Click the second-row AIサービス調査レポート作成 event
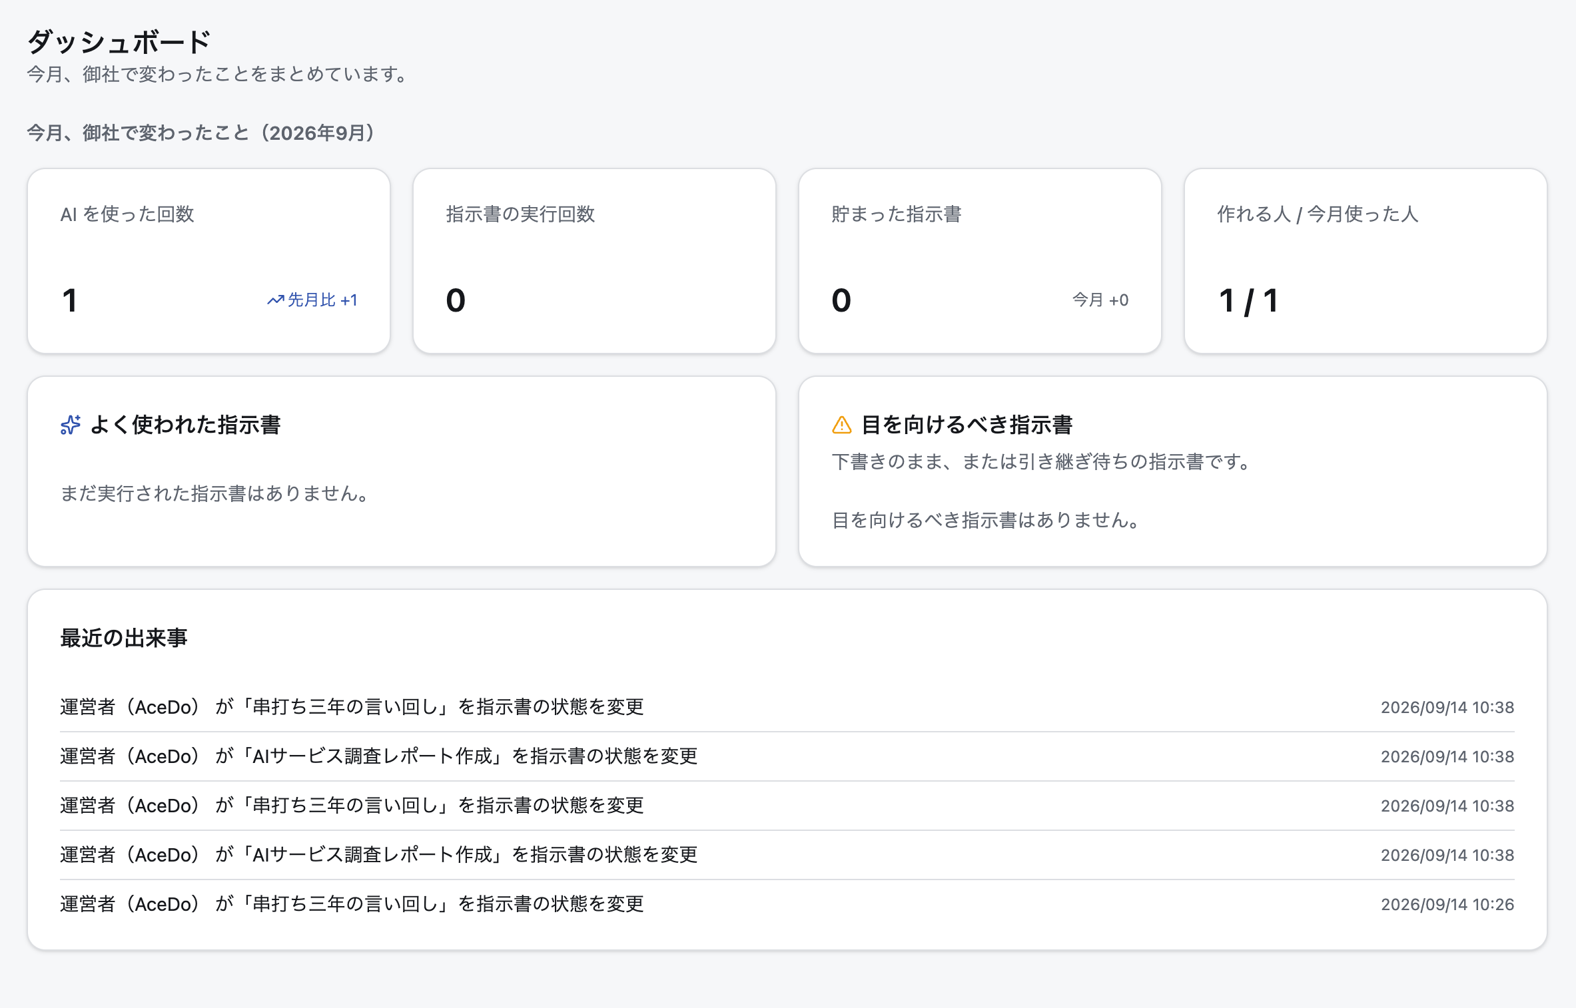Screen dimensions: 1576x1008 pos(787,756)
